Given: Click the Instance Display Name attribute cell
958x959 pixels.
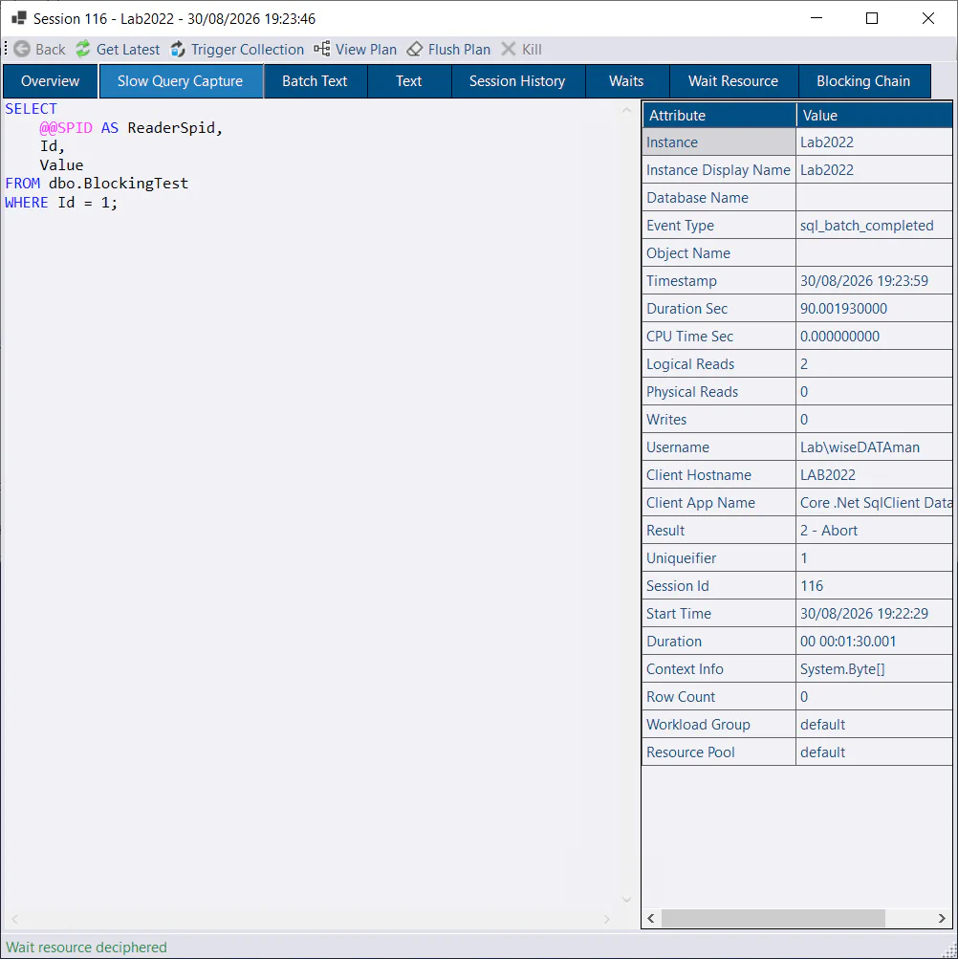Looking at the screenshot, I should click(x=719, y=170).
